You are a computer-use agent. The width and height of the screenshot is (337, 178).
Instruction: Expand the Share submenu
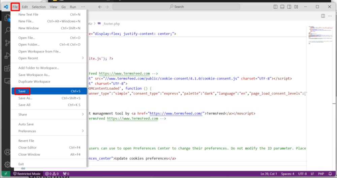(49, 115)
